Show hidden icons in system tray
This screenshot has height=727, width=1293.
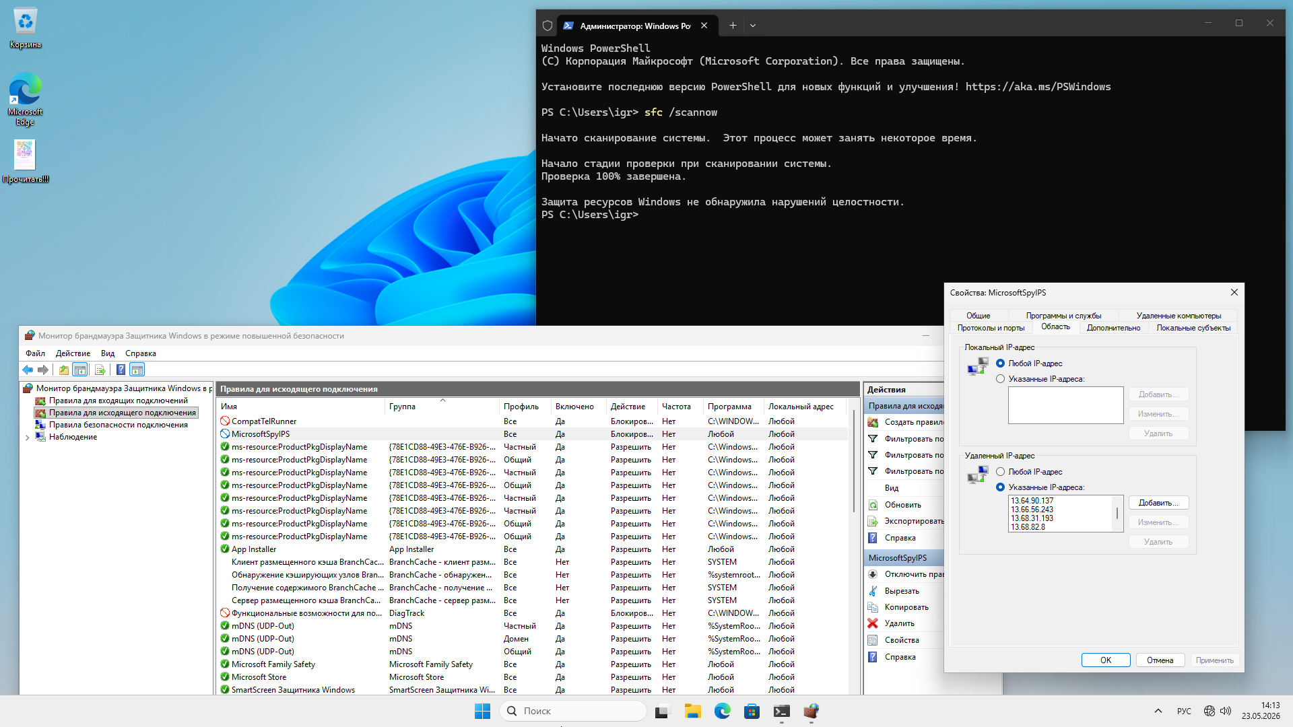click(1158, 711)
